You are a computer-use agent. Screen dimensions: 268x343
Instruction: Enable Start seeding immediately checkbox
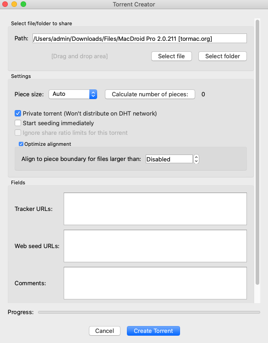18,123
